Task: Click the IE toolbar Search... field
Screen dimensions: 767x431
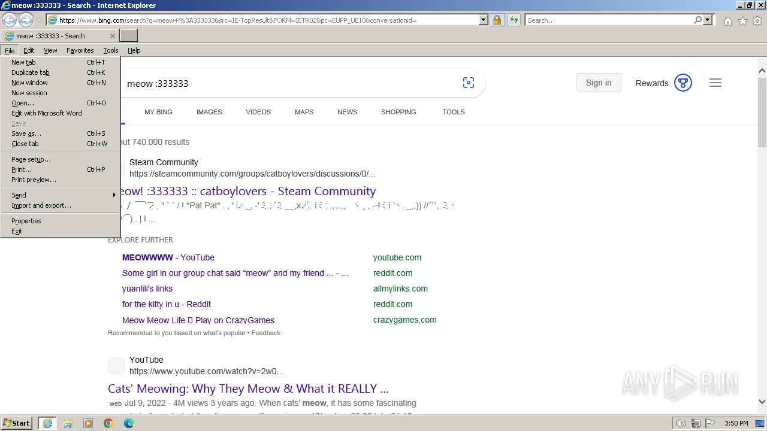Action: pyautogui.click(x=608, y=20)
